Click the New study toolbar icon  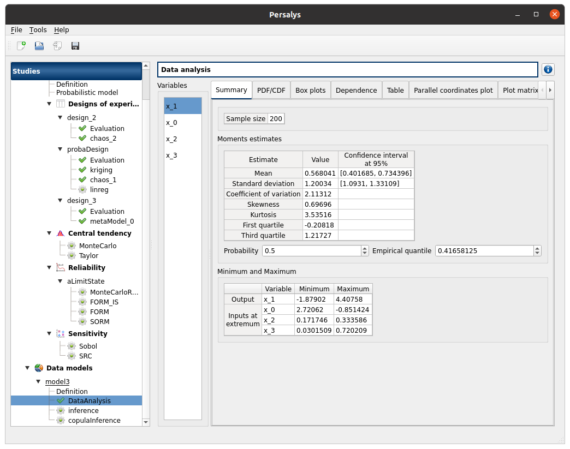(x=21, y=46)
